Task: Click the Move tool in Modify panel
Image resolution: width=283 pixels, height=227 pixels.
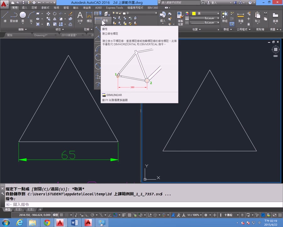Action: click(x=48, y=14)
